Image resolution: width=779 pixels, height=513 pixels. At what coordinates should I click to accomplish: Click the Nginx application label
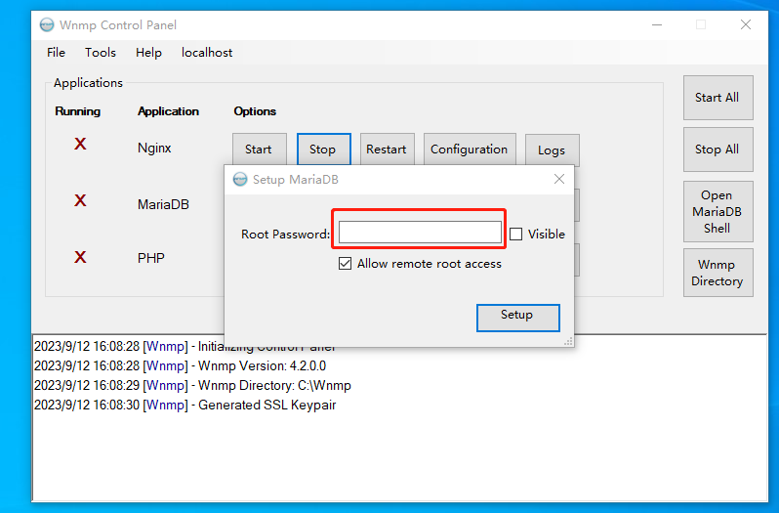coord(154,149)
